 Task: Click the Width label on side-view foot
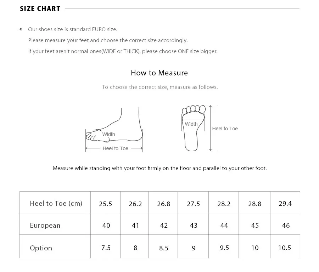coord(108,134)
